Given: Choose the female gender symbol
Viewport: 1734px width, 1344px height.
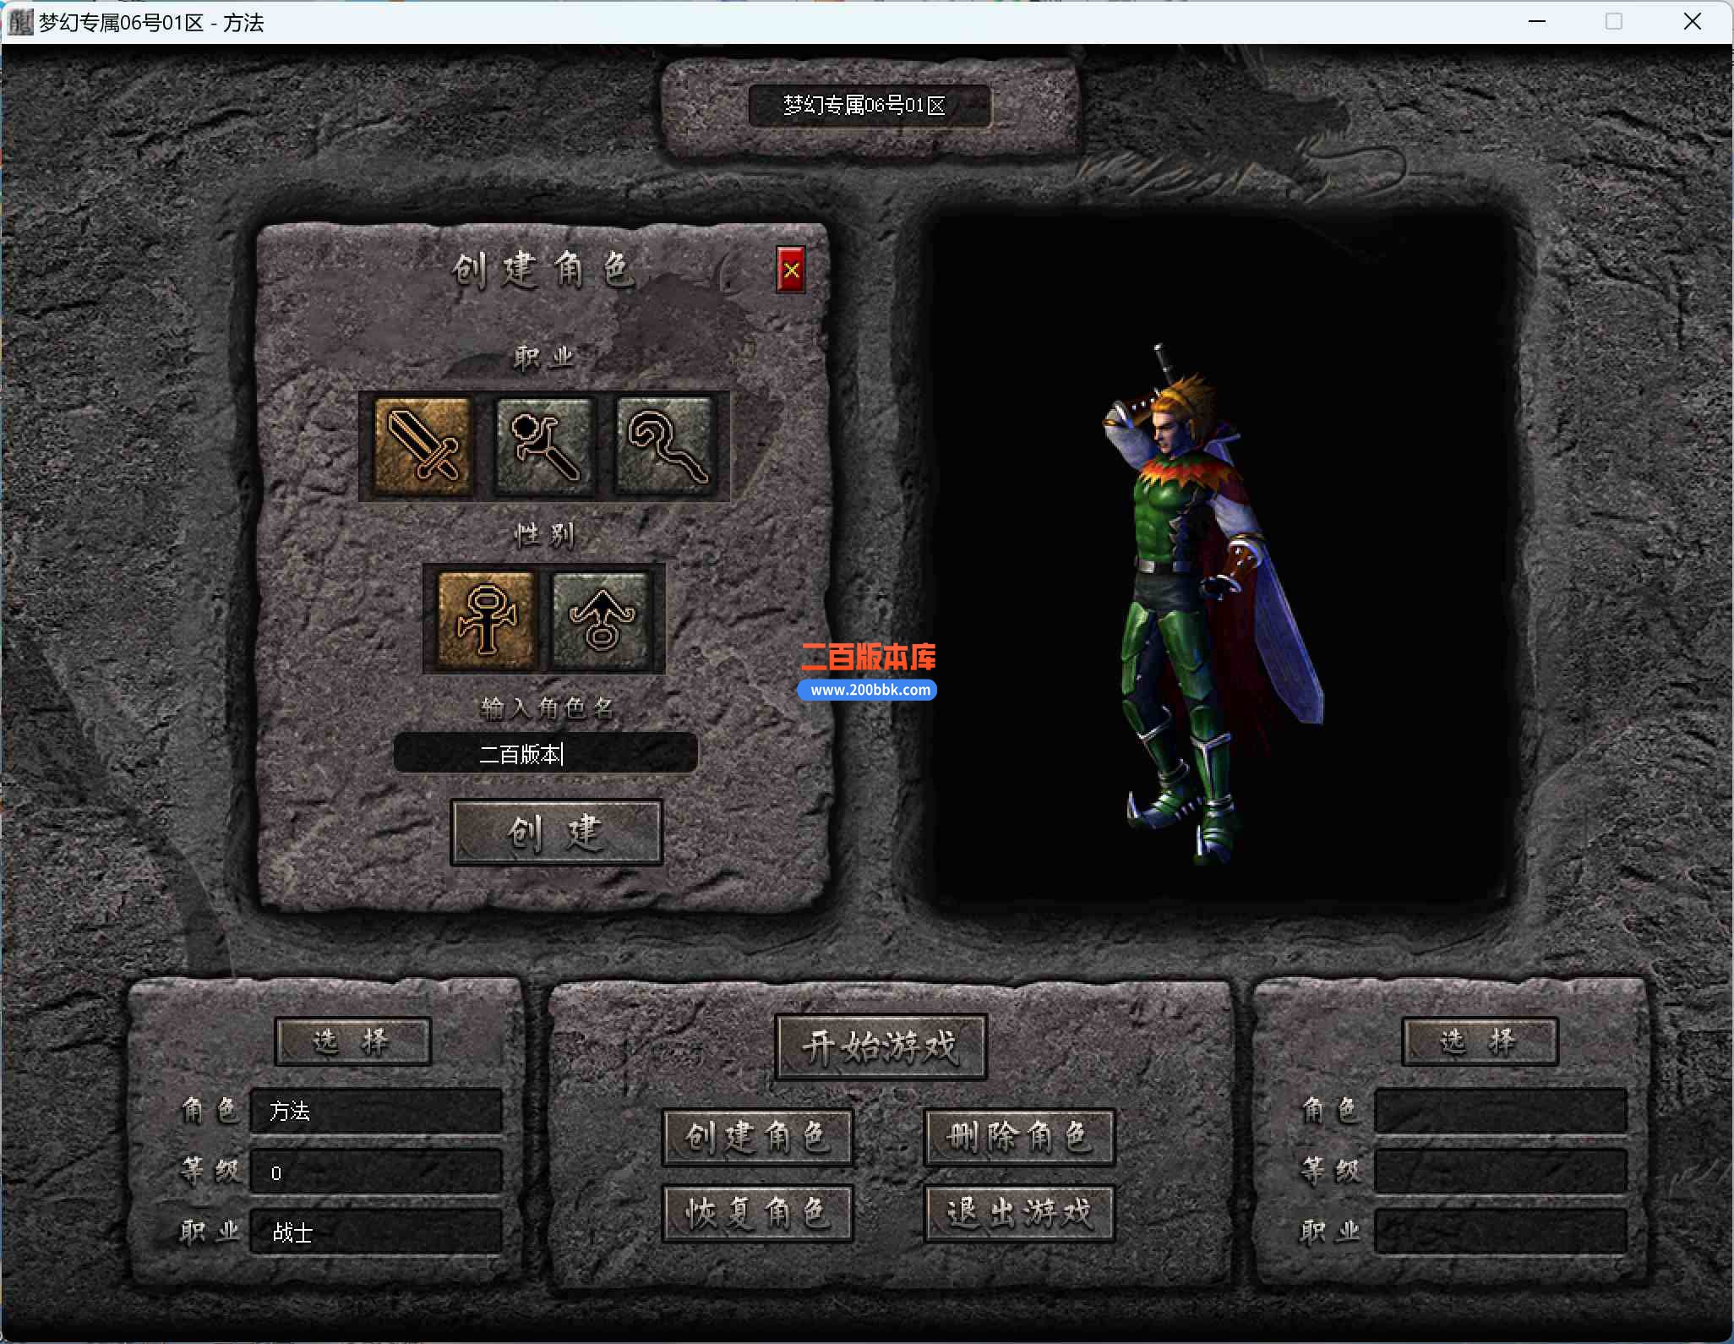Looking at the screenshot, I should 601,620.
